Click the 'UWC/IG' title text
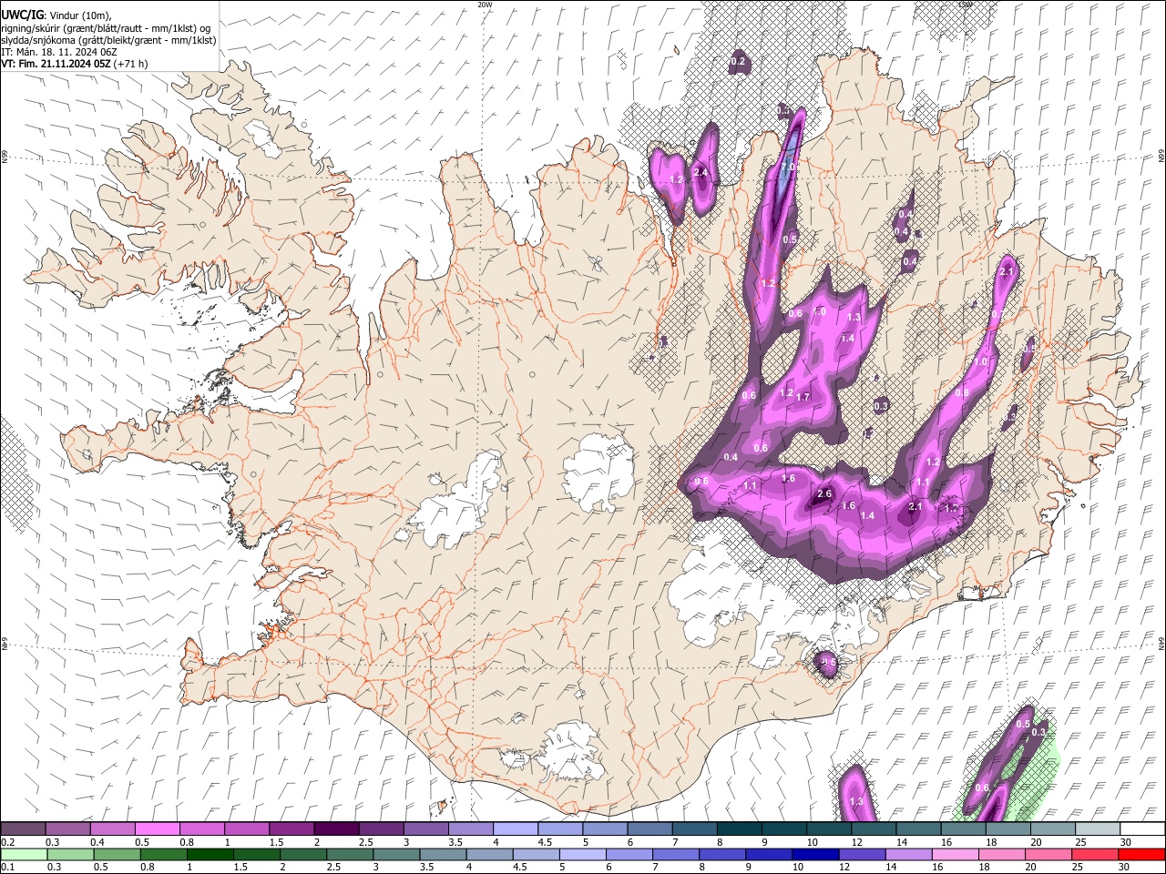 22,15
